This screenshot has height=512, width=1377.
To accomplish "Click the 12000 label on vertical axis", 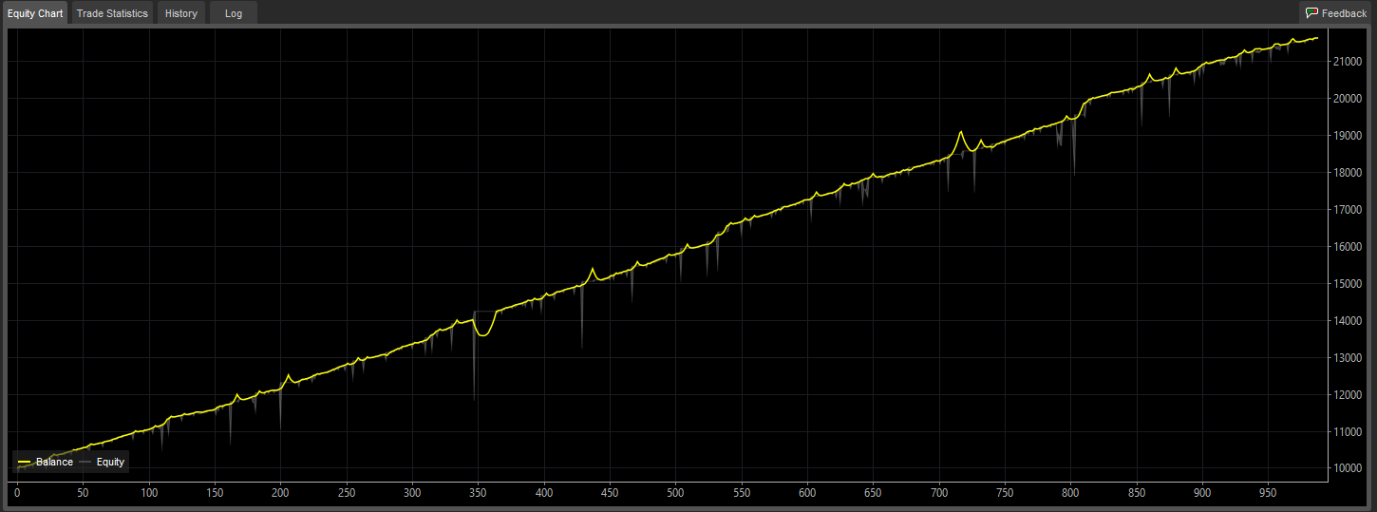I will [x=1349, y=394].
